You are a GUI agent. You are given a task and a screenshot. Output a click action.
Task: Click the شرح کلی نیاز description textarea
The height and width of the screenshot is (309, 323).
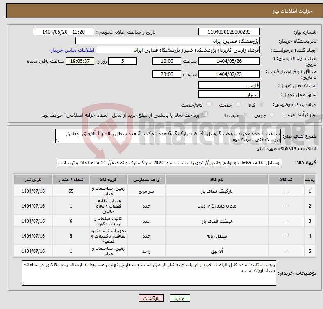click(168, 136)
